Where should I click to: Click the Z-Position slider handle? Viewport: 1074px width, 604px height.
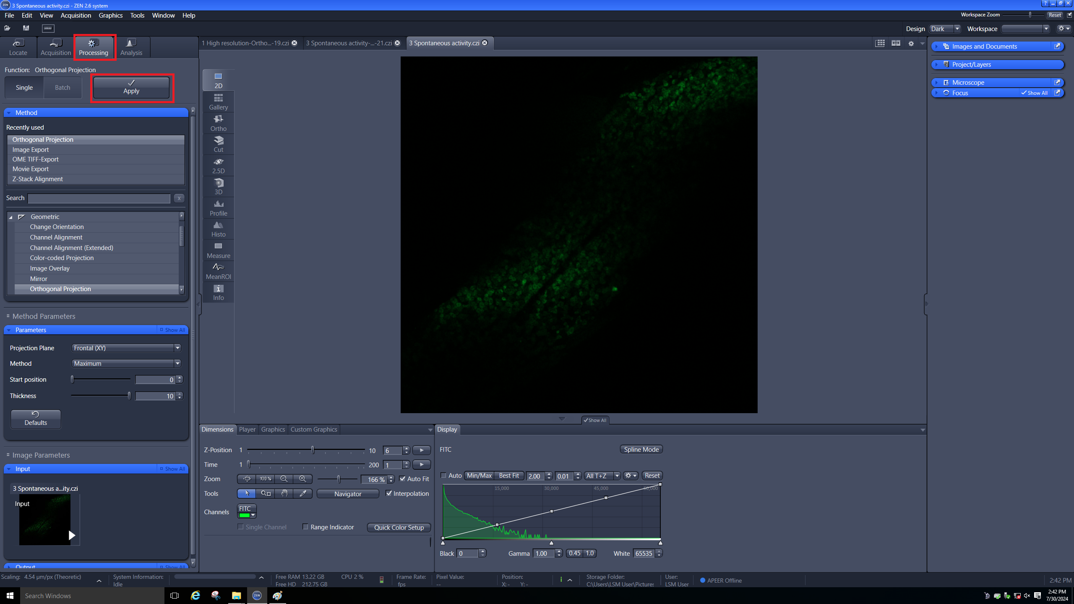pyautogui.click(x=313, y=450)
